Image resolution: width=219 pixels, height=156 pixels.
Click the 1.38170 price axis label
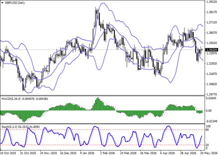(x=212, y=12)
